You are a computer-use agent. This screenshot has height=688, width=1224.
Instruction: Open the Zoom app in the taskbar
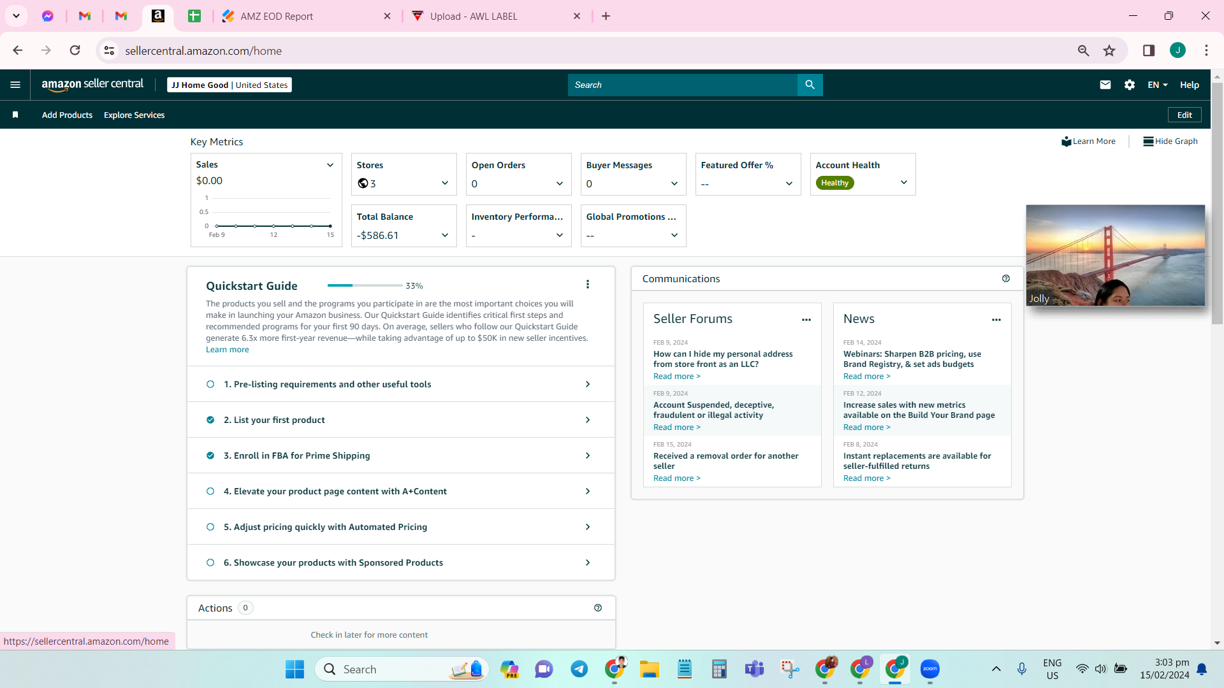click(930, 669)
